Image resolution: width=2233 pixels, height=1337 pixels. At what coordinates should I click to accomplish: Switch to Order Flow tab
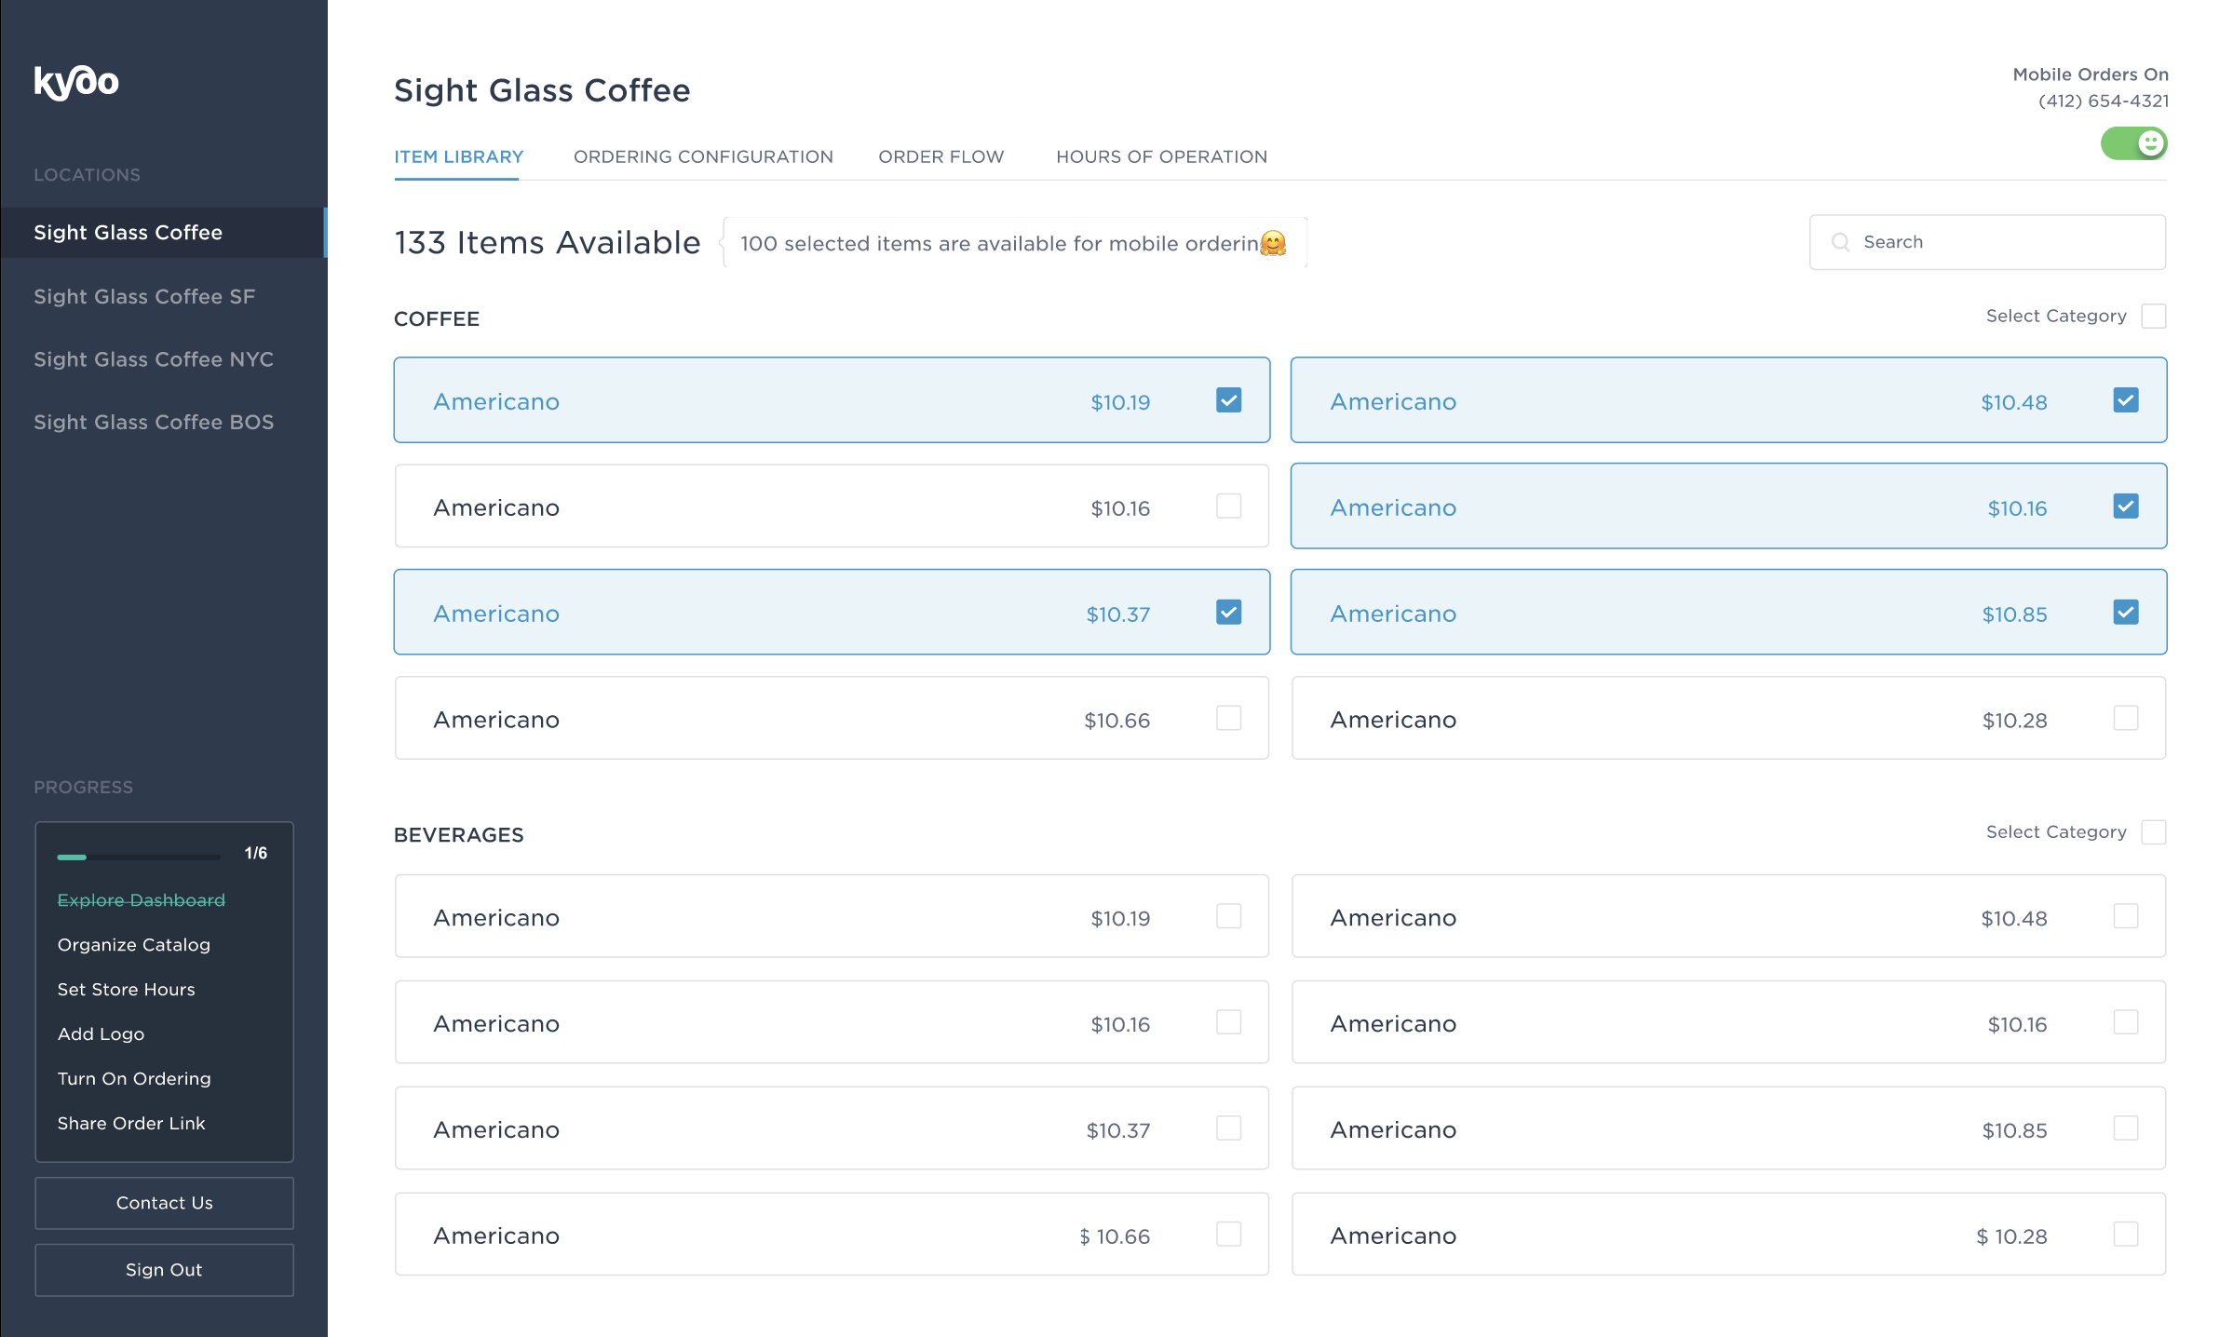coord(941,156)
